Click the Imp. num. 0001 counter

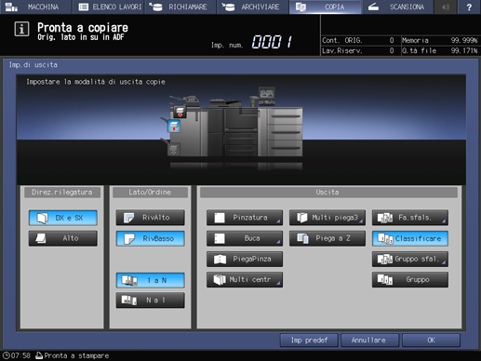(x=272, y=42)
